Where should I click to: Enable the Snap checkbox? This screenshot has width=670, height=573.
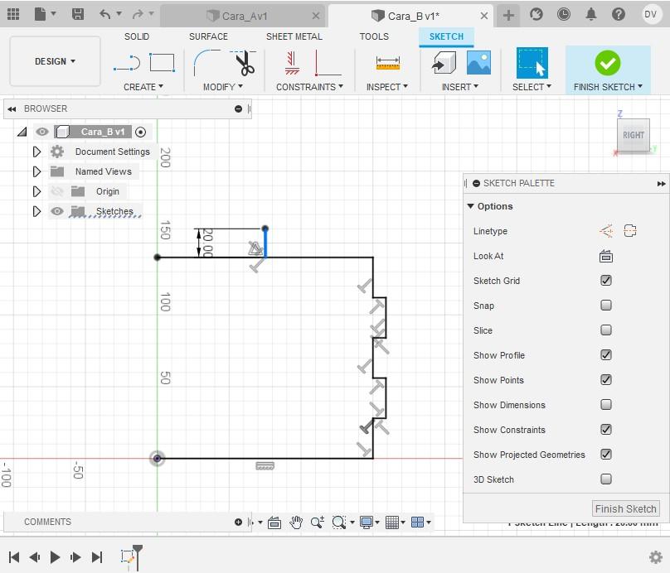click(x=606, y=305)
